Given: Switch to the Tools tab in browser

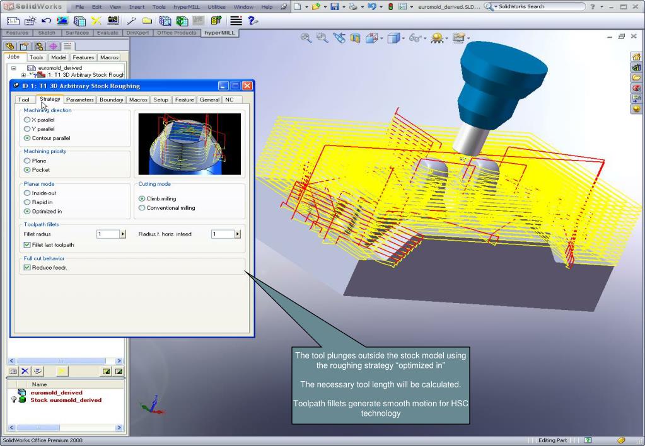Looking at the screenshot, I should click(36, 57).
